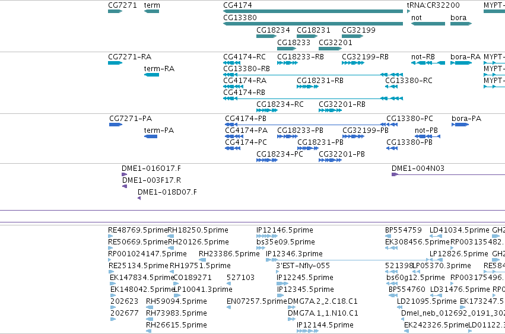Select transcript CG4174-RB

244,93
